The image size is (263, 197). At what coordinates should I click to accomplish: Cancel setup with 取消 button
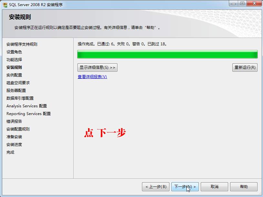[x=214, y=187]
